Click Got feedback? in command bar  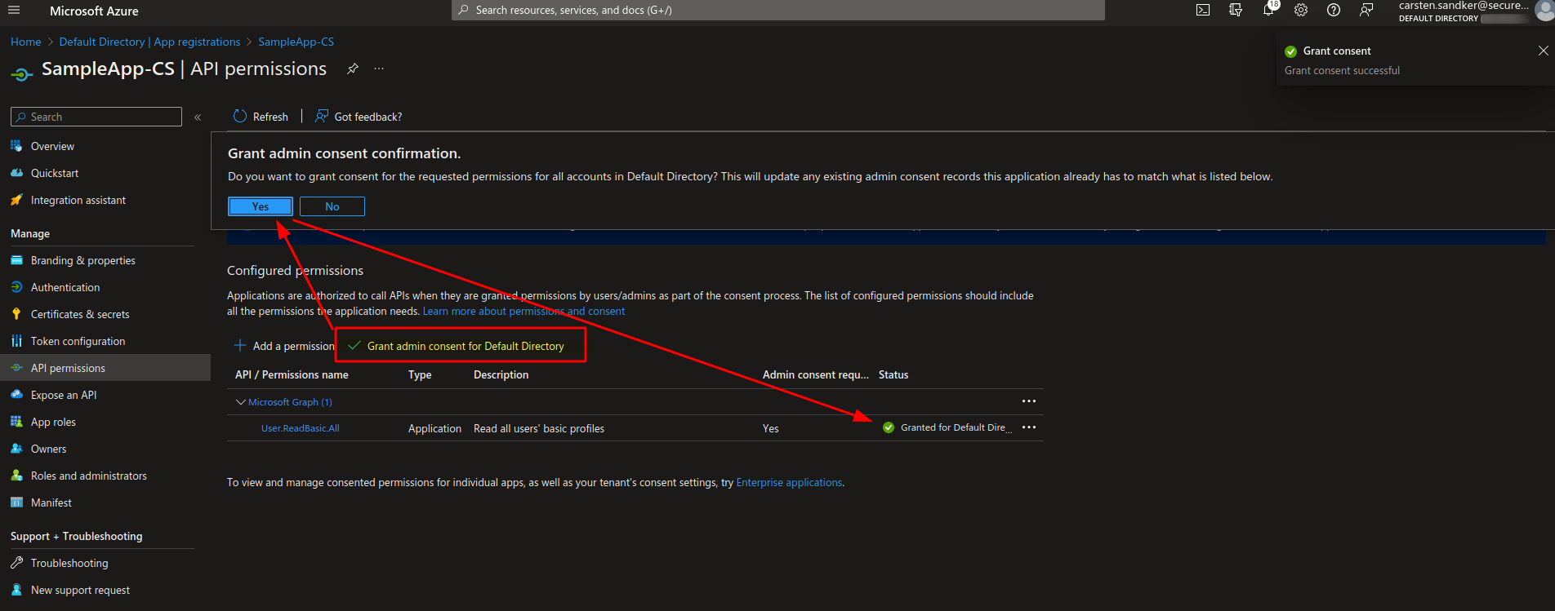pyautogui.click(x=359, y=117)
